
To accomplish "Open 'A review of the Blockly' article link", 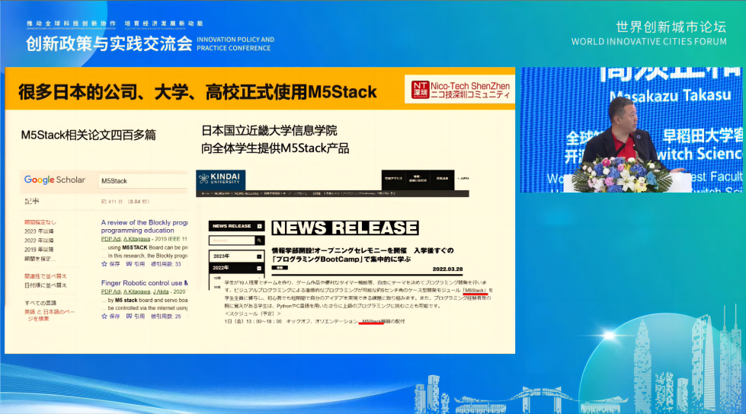I will pos(144,226).
